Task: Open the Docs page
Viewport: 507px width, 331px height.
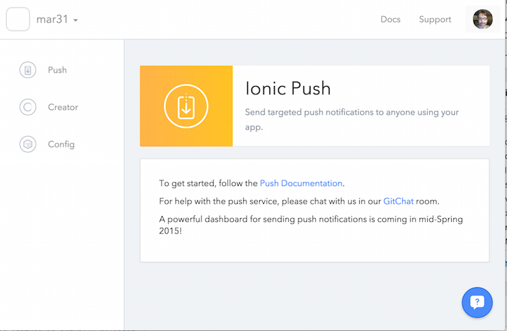Action: pos(390,20)
